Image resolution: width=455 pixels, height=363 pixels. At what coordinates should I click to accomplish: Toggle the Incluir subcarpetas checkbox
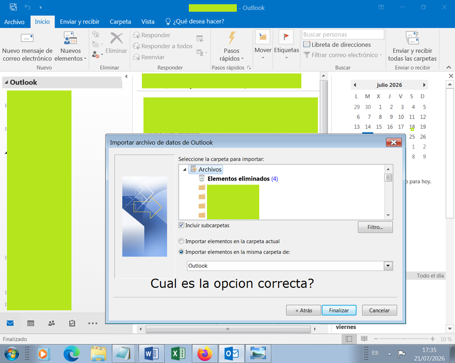pyautogui.click(x=181, y=225)
